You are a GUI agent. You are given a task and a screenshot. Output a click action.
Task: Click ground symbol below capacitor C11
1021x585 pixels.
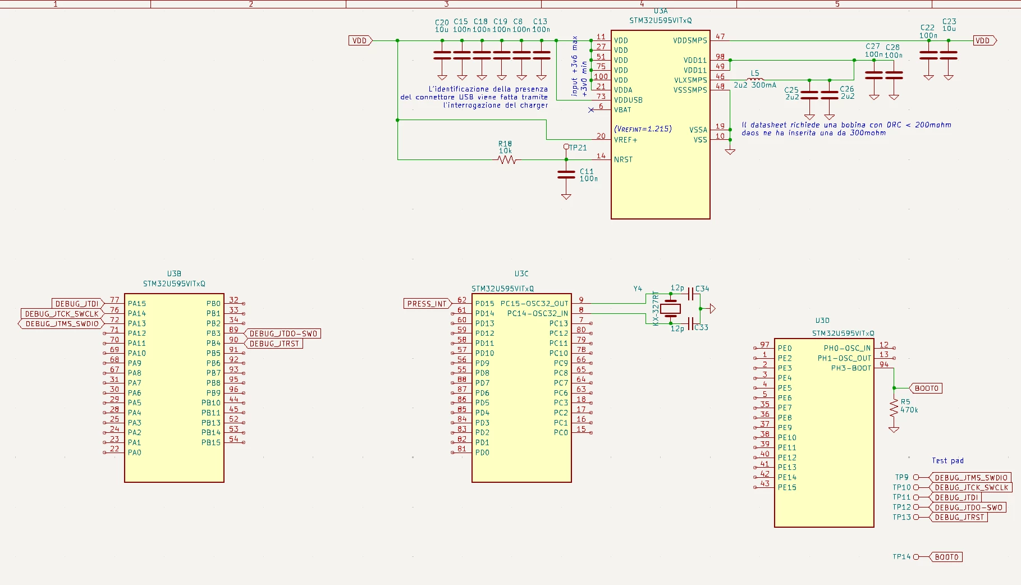point(566,196)
